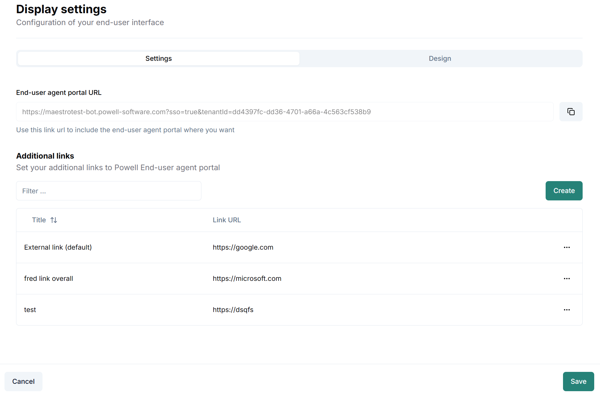Open actions menu for External link (default) row
Image resolution: width=600 pixels, height=396 pixels.
point(567,247)
